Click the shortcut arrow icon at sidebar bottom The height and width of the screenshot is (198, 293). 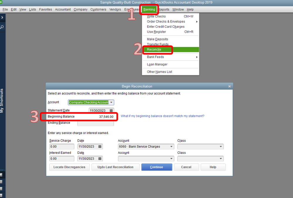[x=1, y=175]
